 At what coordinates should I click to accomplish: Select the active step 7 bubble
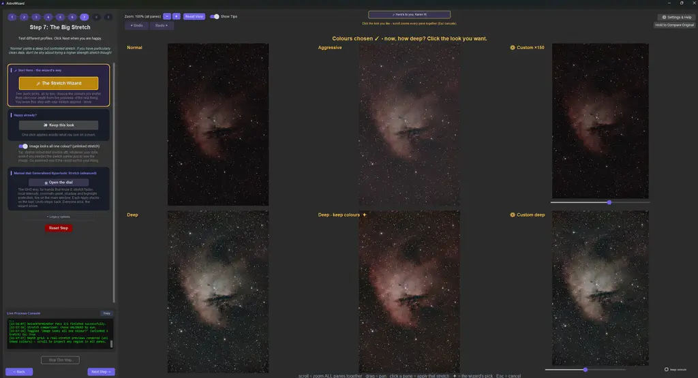click(x=84, y=17)
